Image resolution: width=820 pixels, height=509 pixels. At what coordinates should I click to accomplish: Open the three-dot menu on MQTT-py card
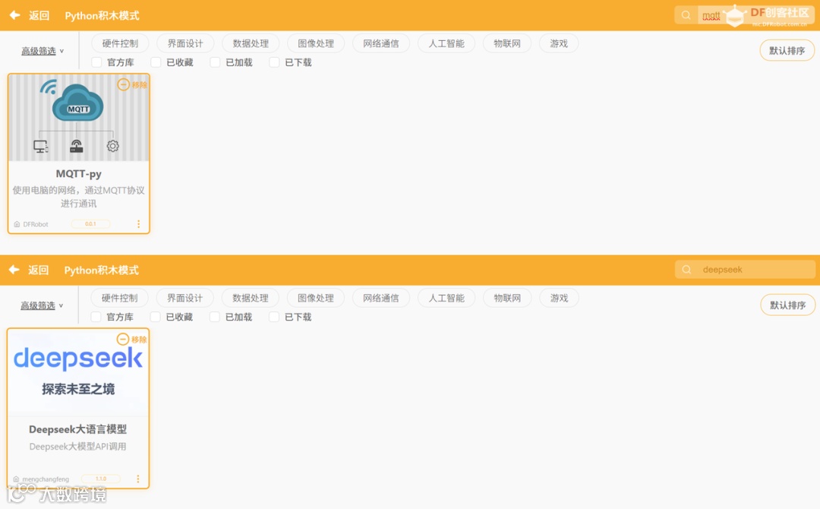click(139, 224)
